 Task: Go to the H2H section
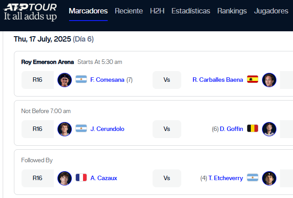click(157, 11)
